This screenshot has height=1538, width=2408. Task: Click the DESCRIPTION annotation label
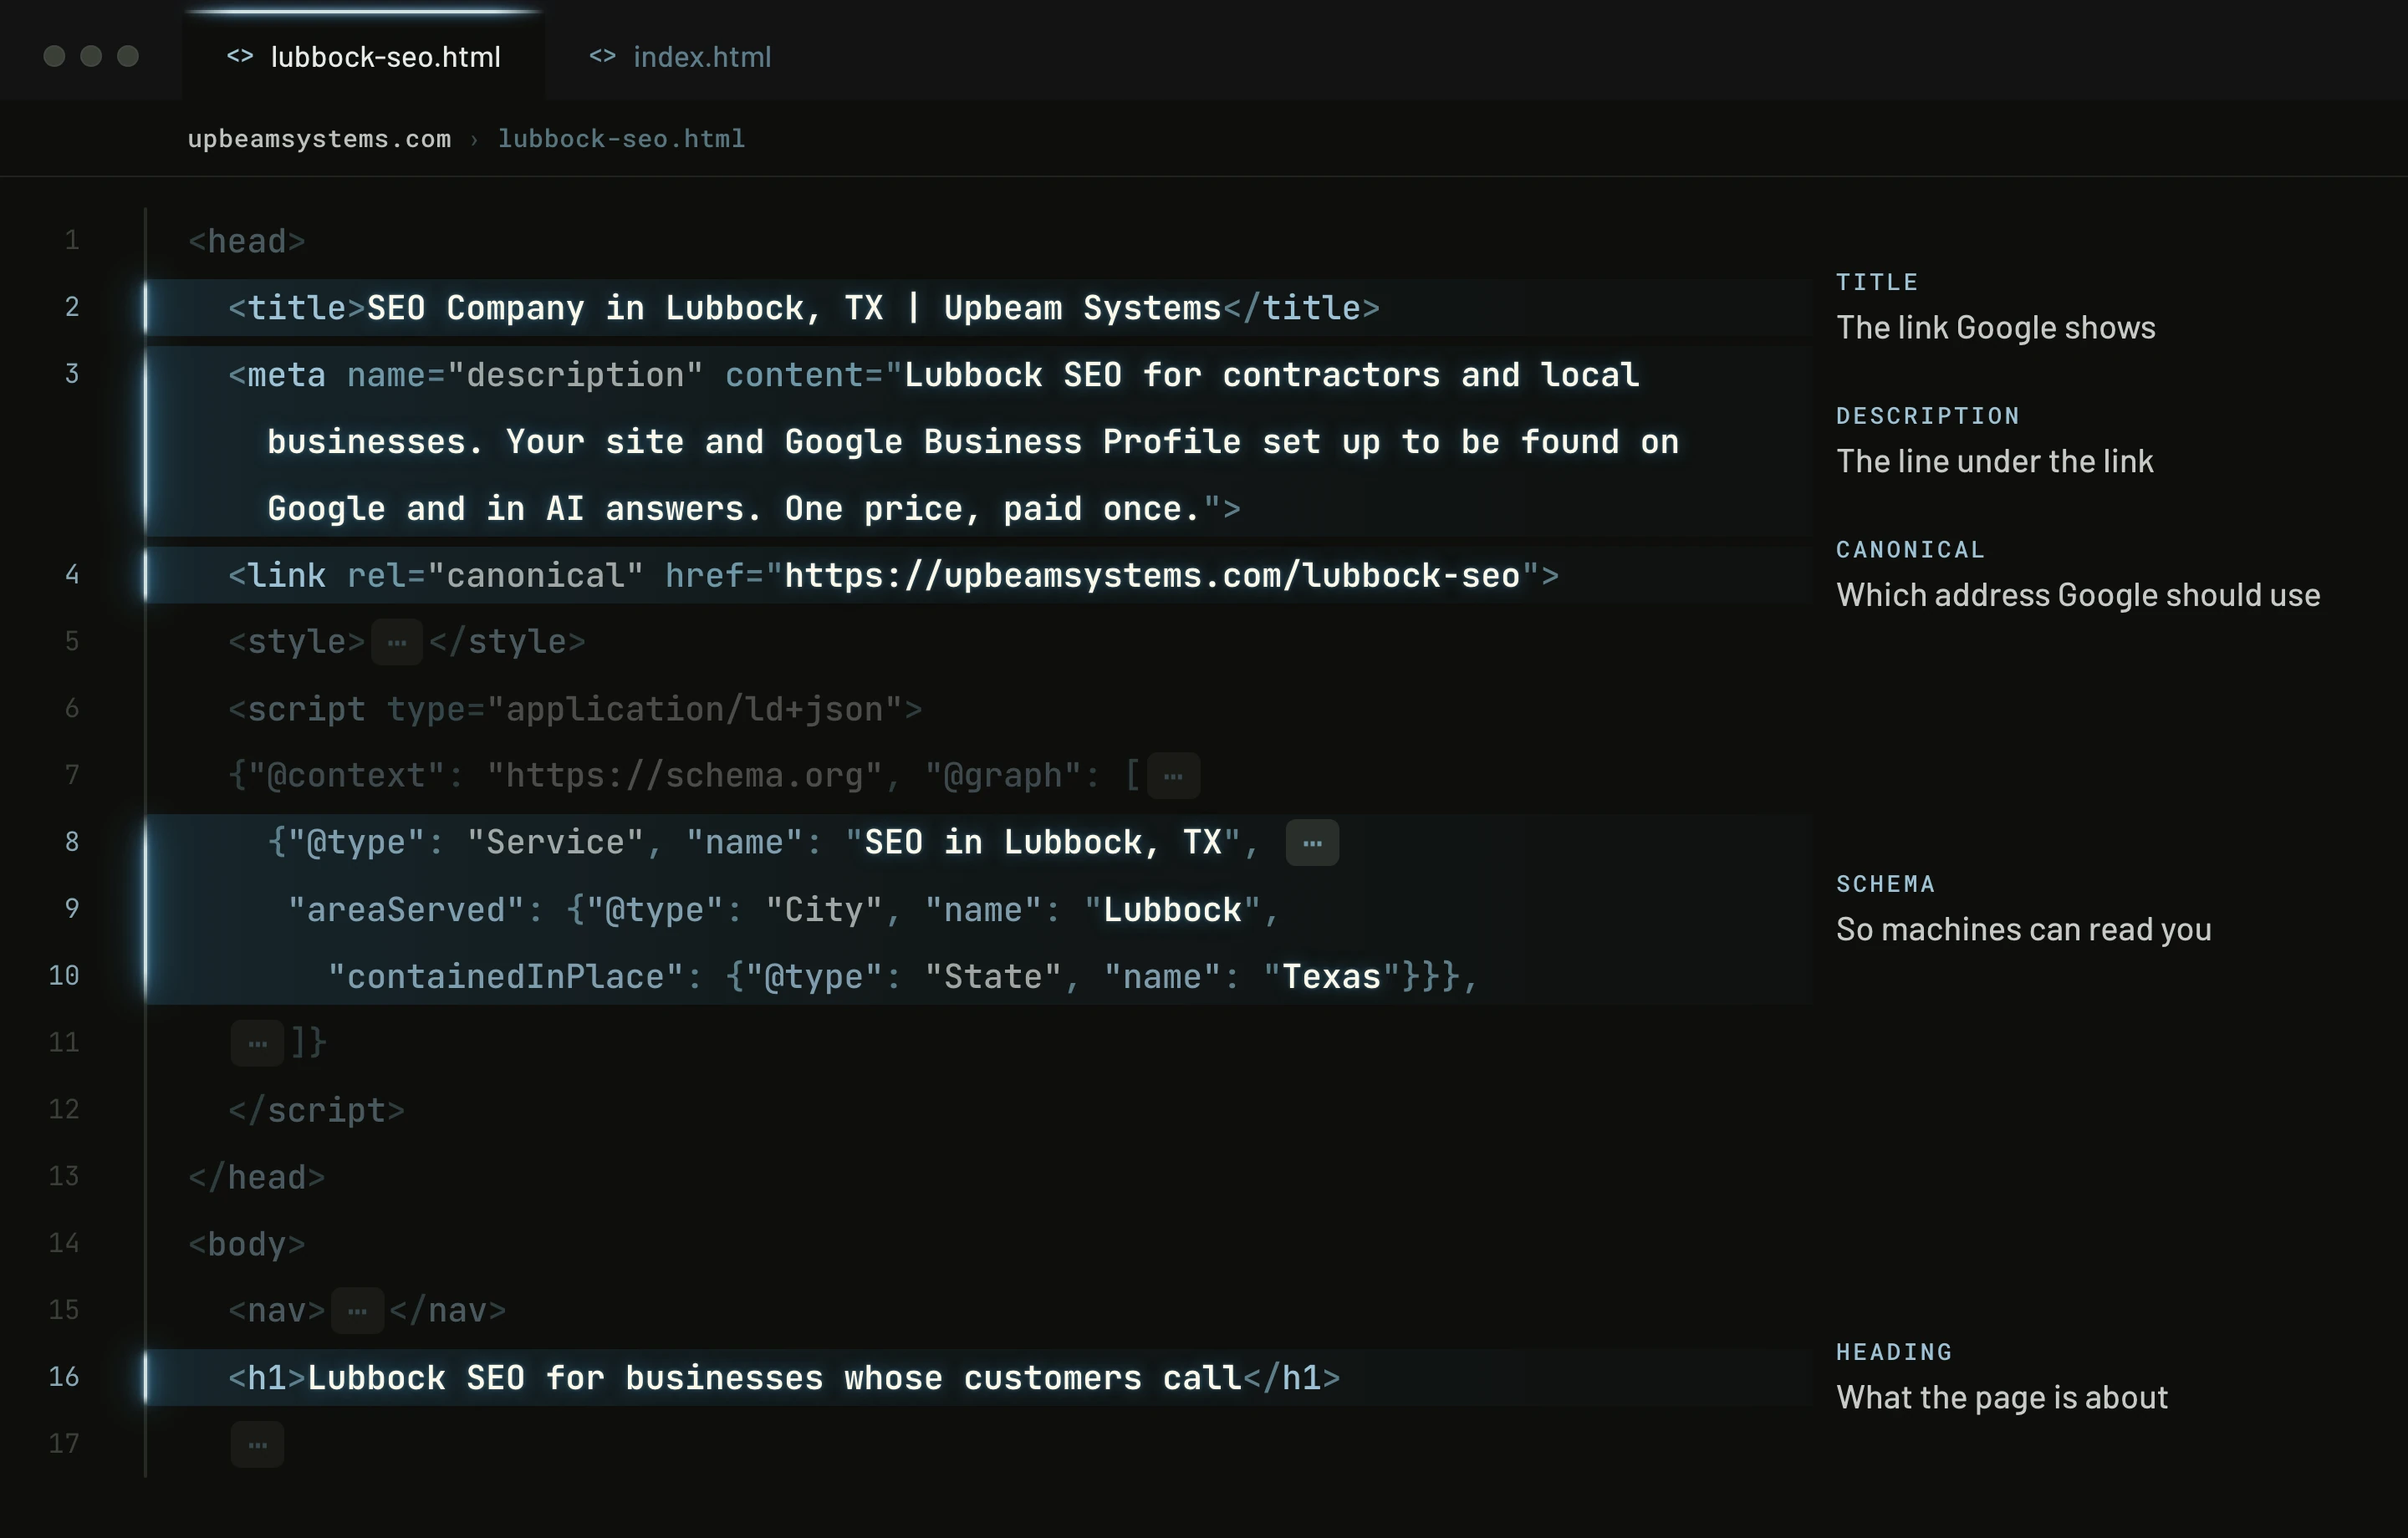tap(1927, 416)
